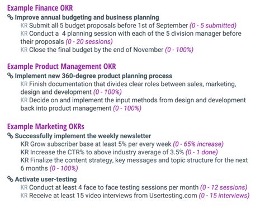Viewport: 265px width, 208px height.
Task: Click the (0 - 15 interviews) progress range
Action: tap(224, 195)
